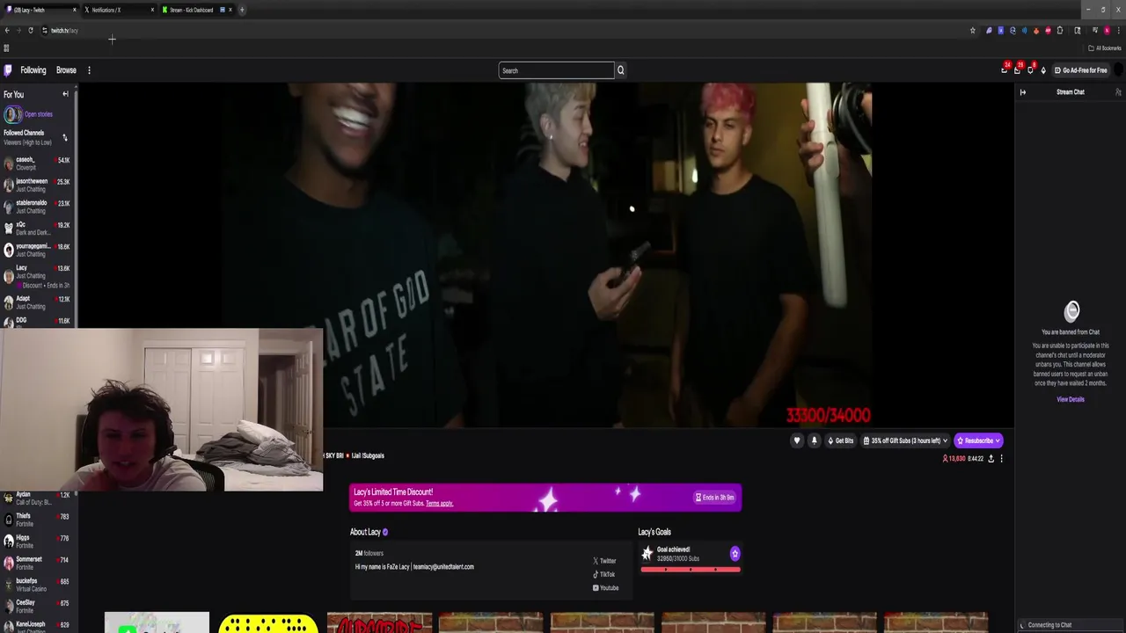Open the Chrome three-dot menu
Screen dimensions: 1126x633
[x=1119, y=31]
